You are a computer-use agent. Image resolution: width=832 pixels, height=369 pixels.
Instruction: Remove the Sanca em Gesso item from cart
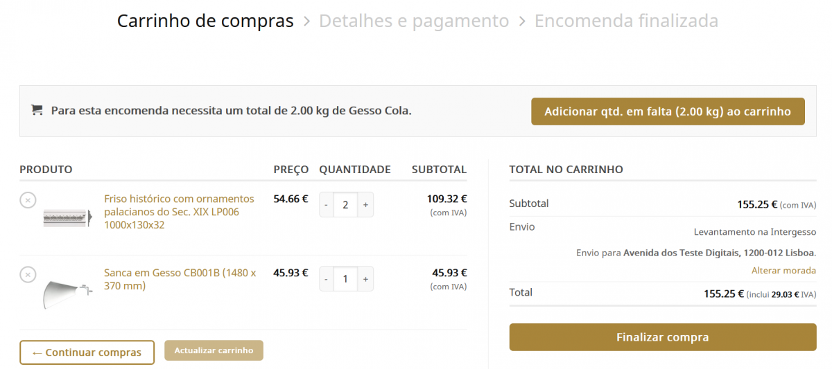28,274
